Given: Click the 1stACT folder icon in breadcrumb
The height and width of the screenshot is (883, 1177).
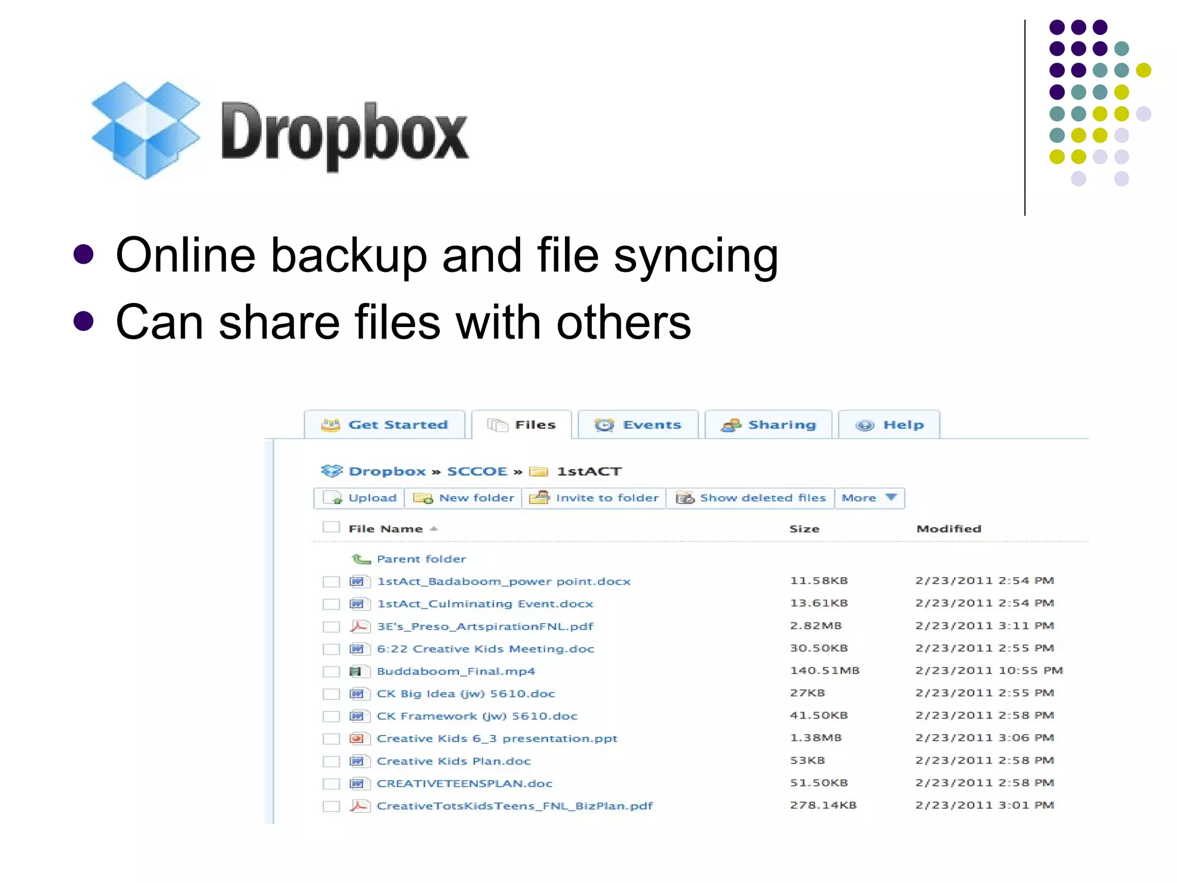Looking at the screenshot, I should tap(539, 471).
